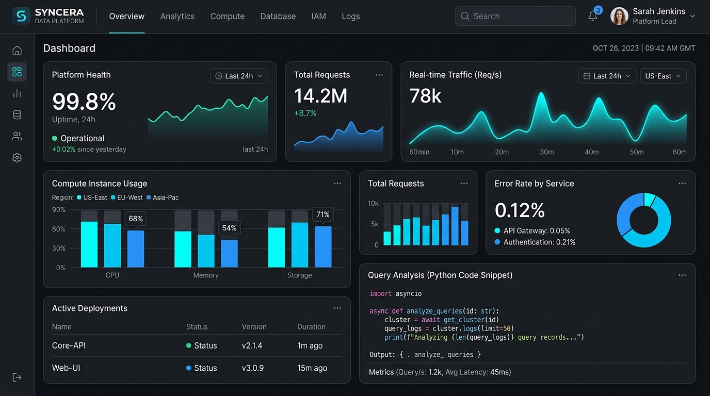Click version v2.1.4 cell
The width and height of the screenshot is (710, 396).
252,345
